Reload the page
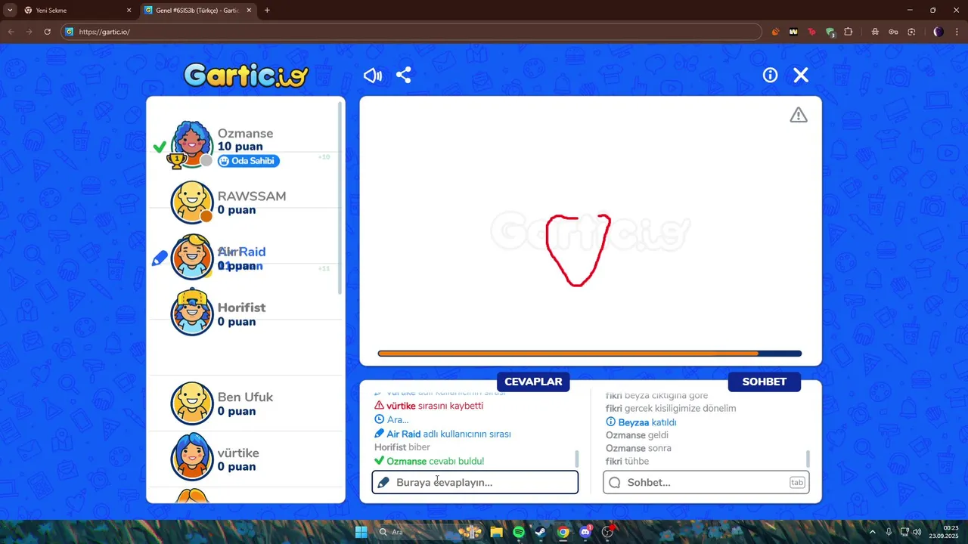 click(x=47, y=32)
